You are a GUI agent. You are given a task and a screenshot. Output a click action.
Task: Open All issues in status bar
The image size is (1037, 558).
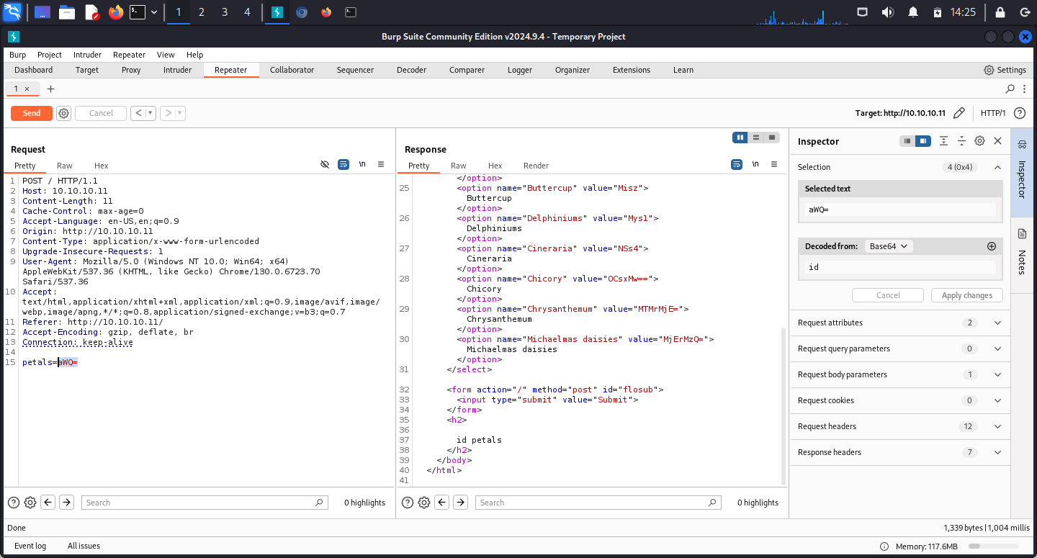(x=84, y=546)
